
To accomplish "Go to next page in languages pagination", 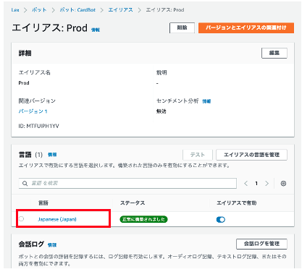I will tap(267, 184).
